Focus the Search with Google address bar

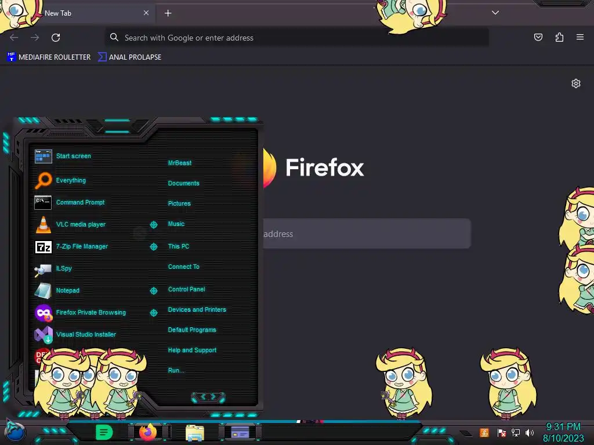click(x=296, y=38)
